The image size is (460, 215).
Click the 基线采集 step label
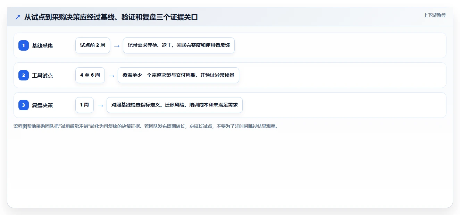pos(42,45)
